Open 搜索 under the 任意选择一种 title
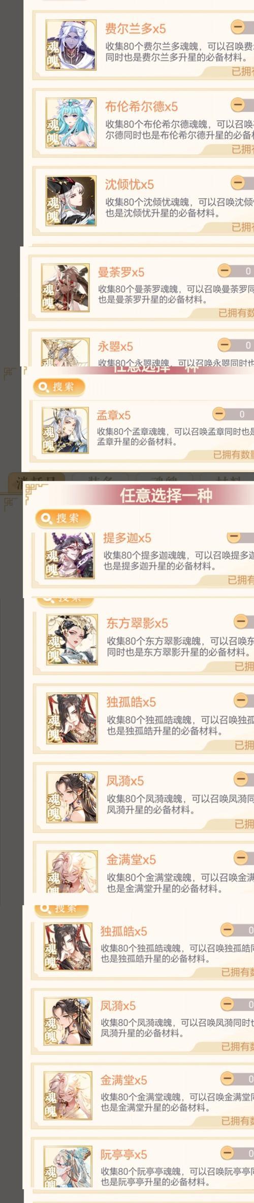 62,518
